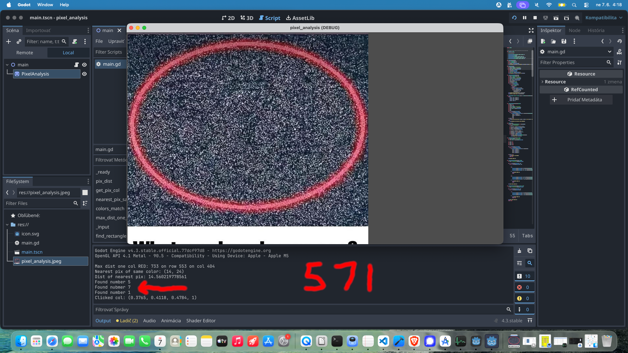The height and width of the screenshot is (353, 628).
Task: Expand bottom panel toggle icon
Action: (x=530, y=321)
